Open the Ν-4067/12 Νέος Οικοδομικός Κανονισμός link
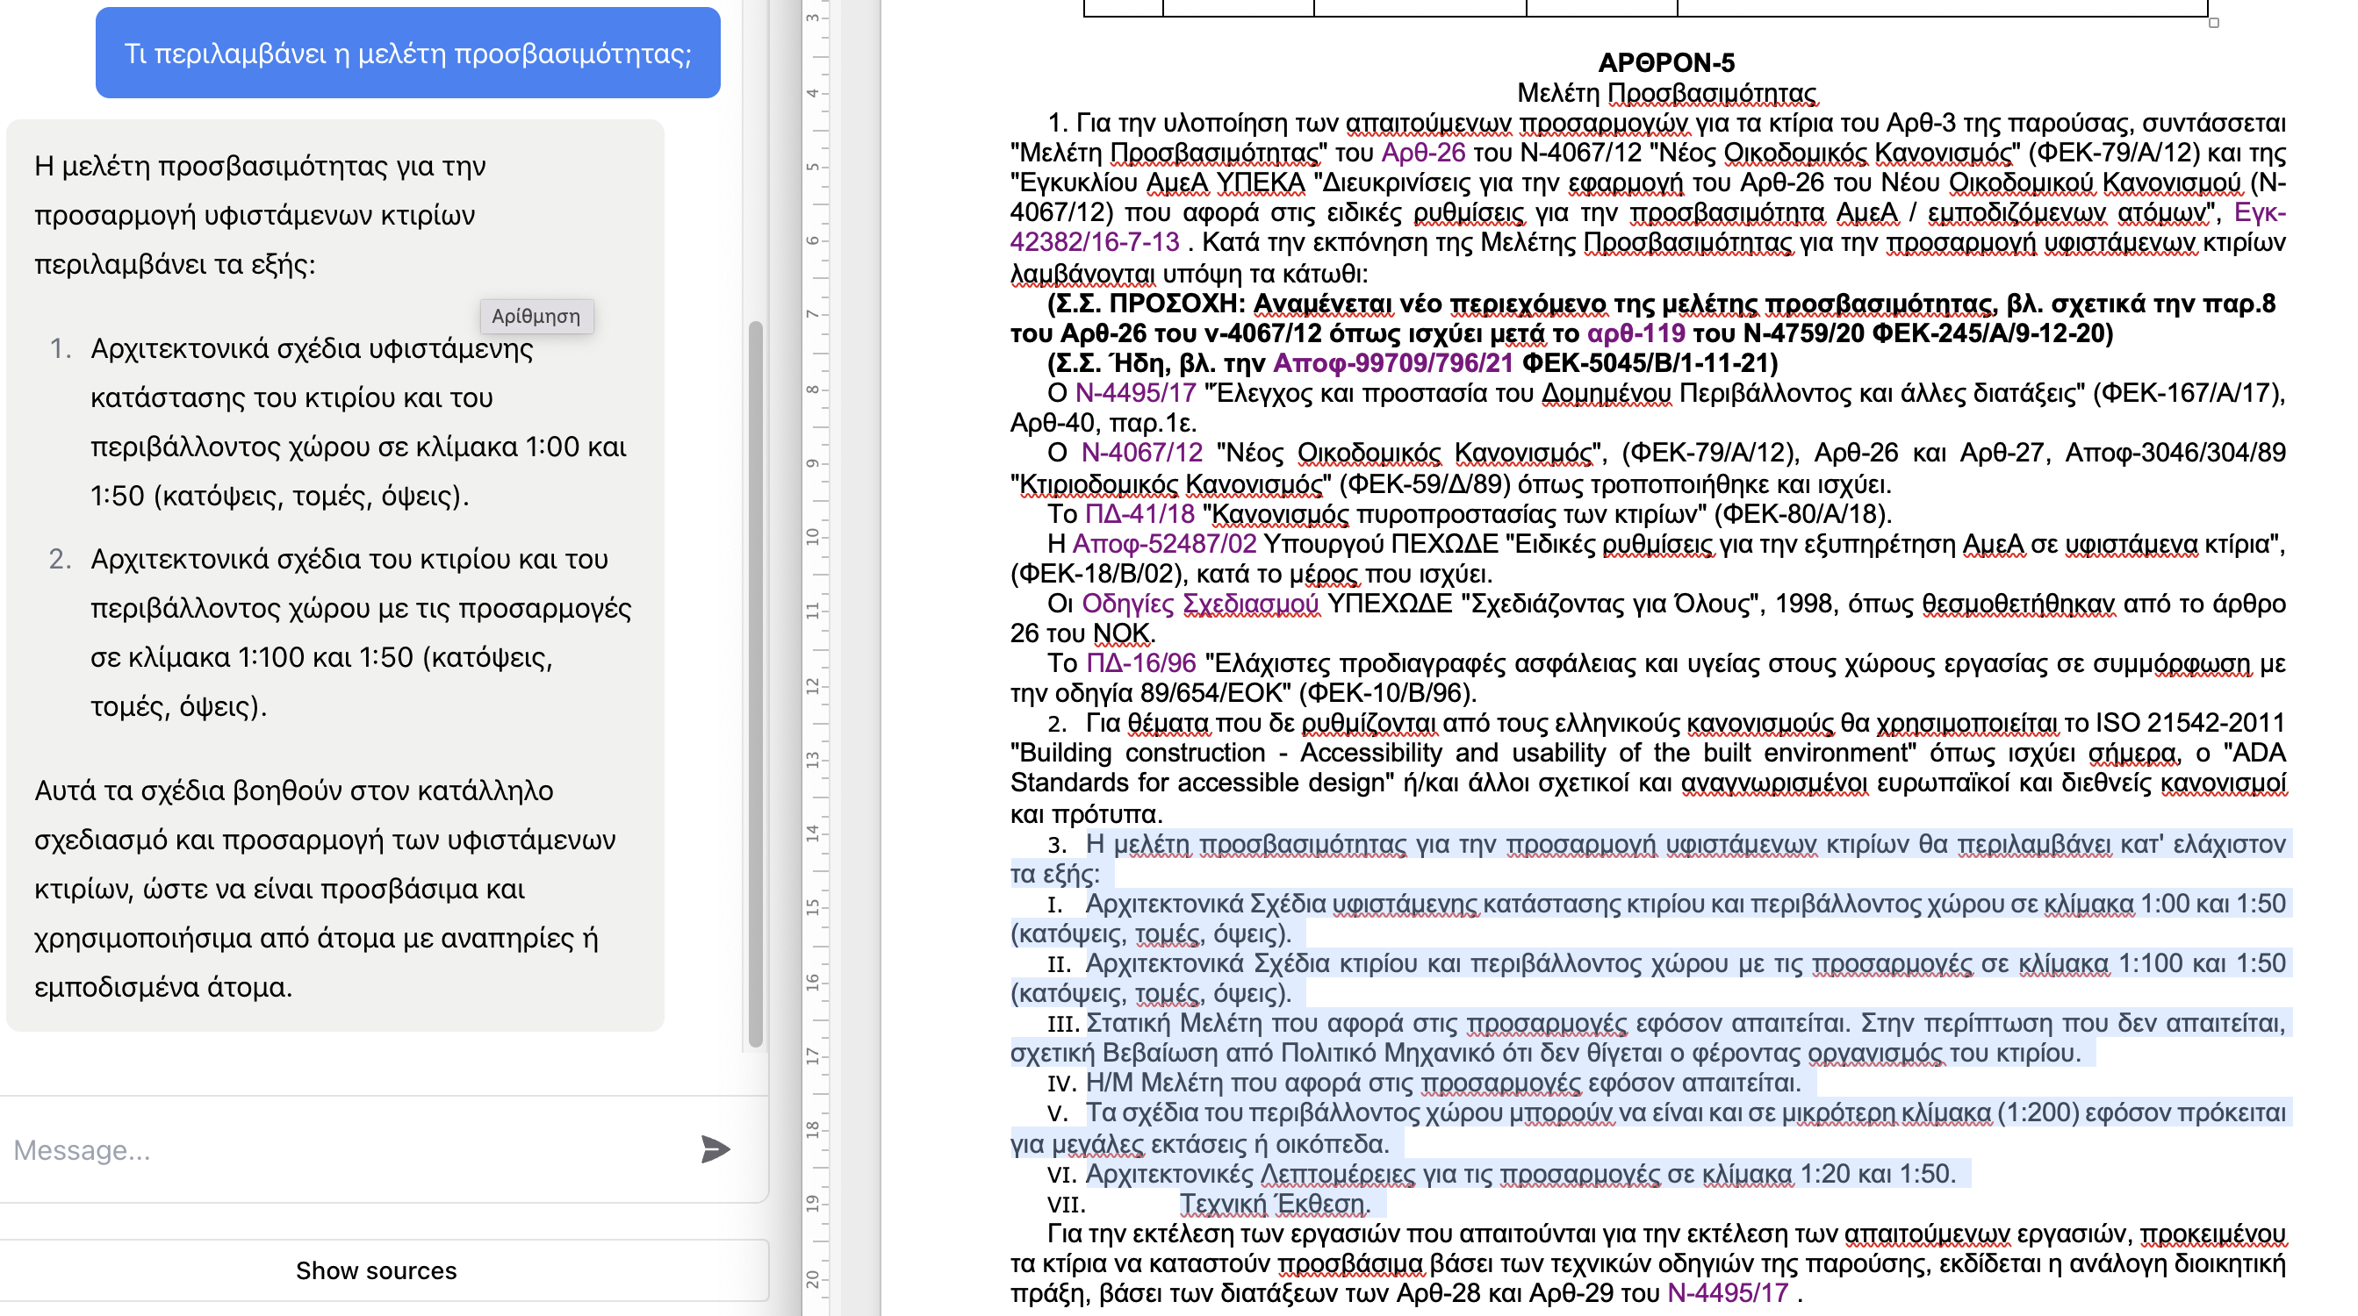The image size is (2358, 1316). click(x=1141, y=453)
